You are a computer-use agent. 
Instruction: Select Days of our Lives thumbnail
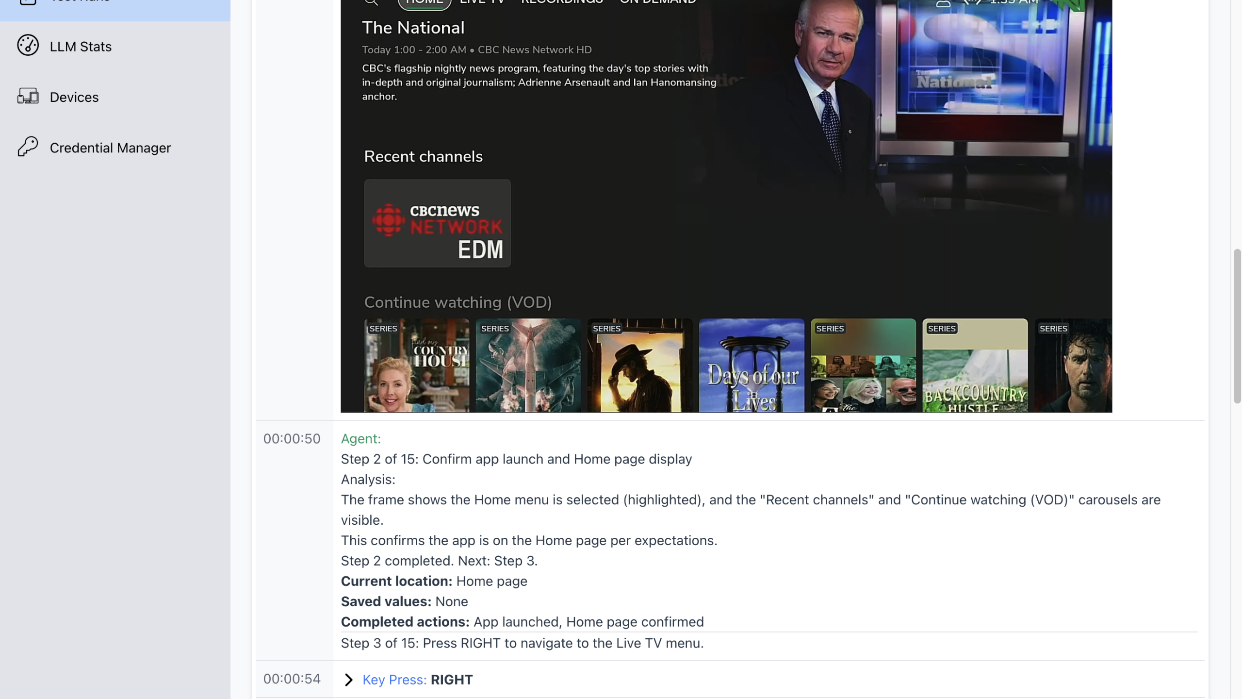click(x=752, y=366)
